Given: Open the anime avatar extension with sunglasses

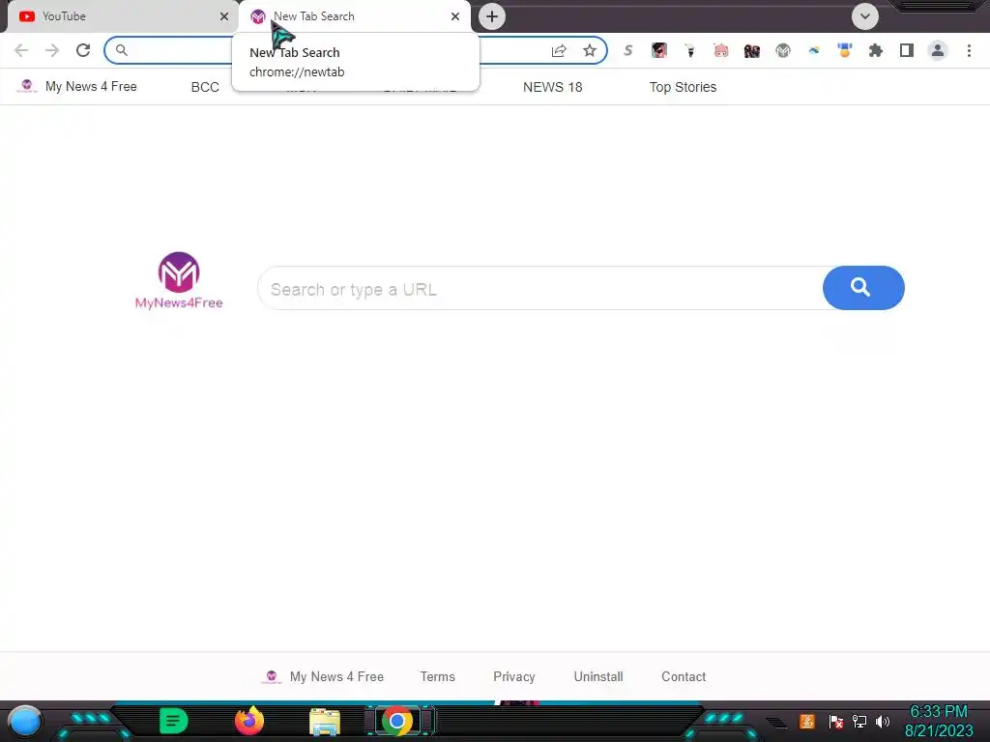Looking at the screenshot, I should click(x=659, y=50).
